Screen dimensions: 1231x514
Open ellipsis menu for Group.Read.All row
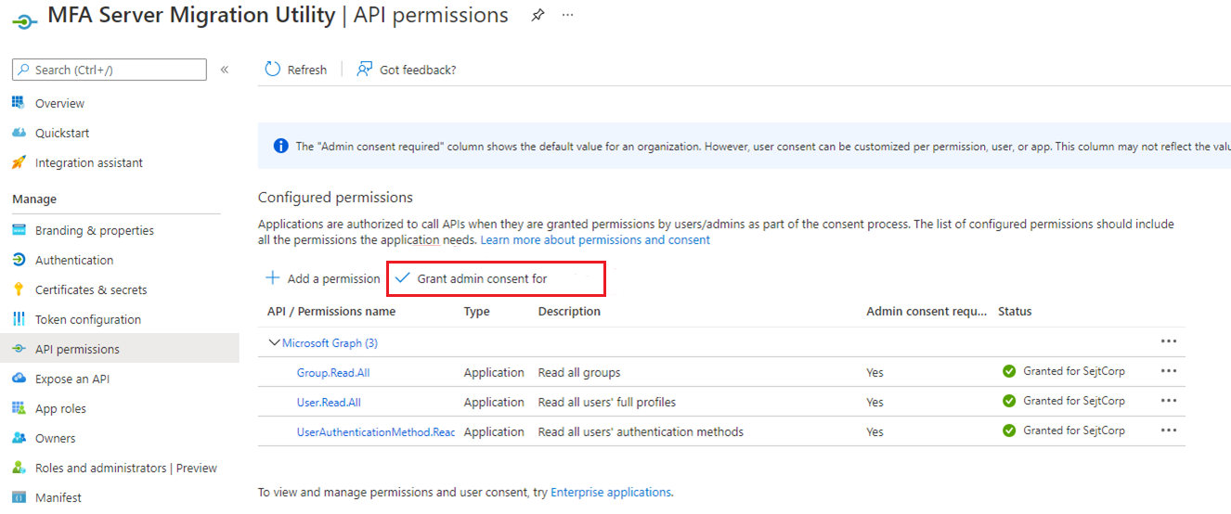coord(1168,372)
